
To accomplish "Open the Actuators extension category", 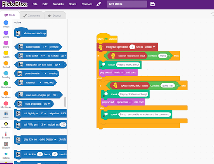I will [6, 125].
